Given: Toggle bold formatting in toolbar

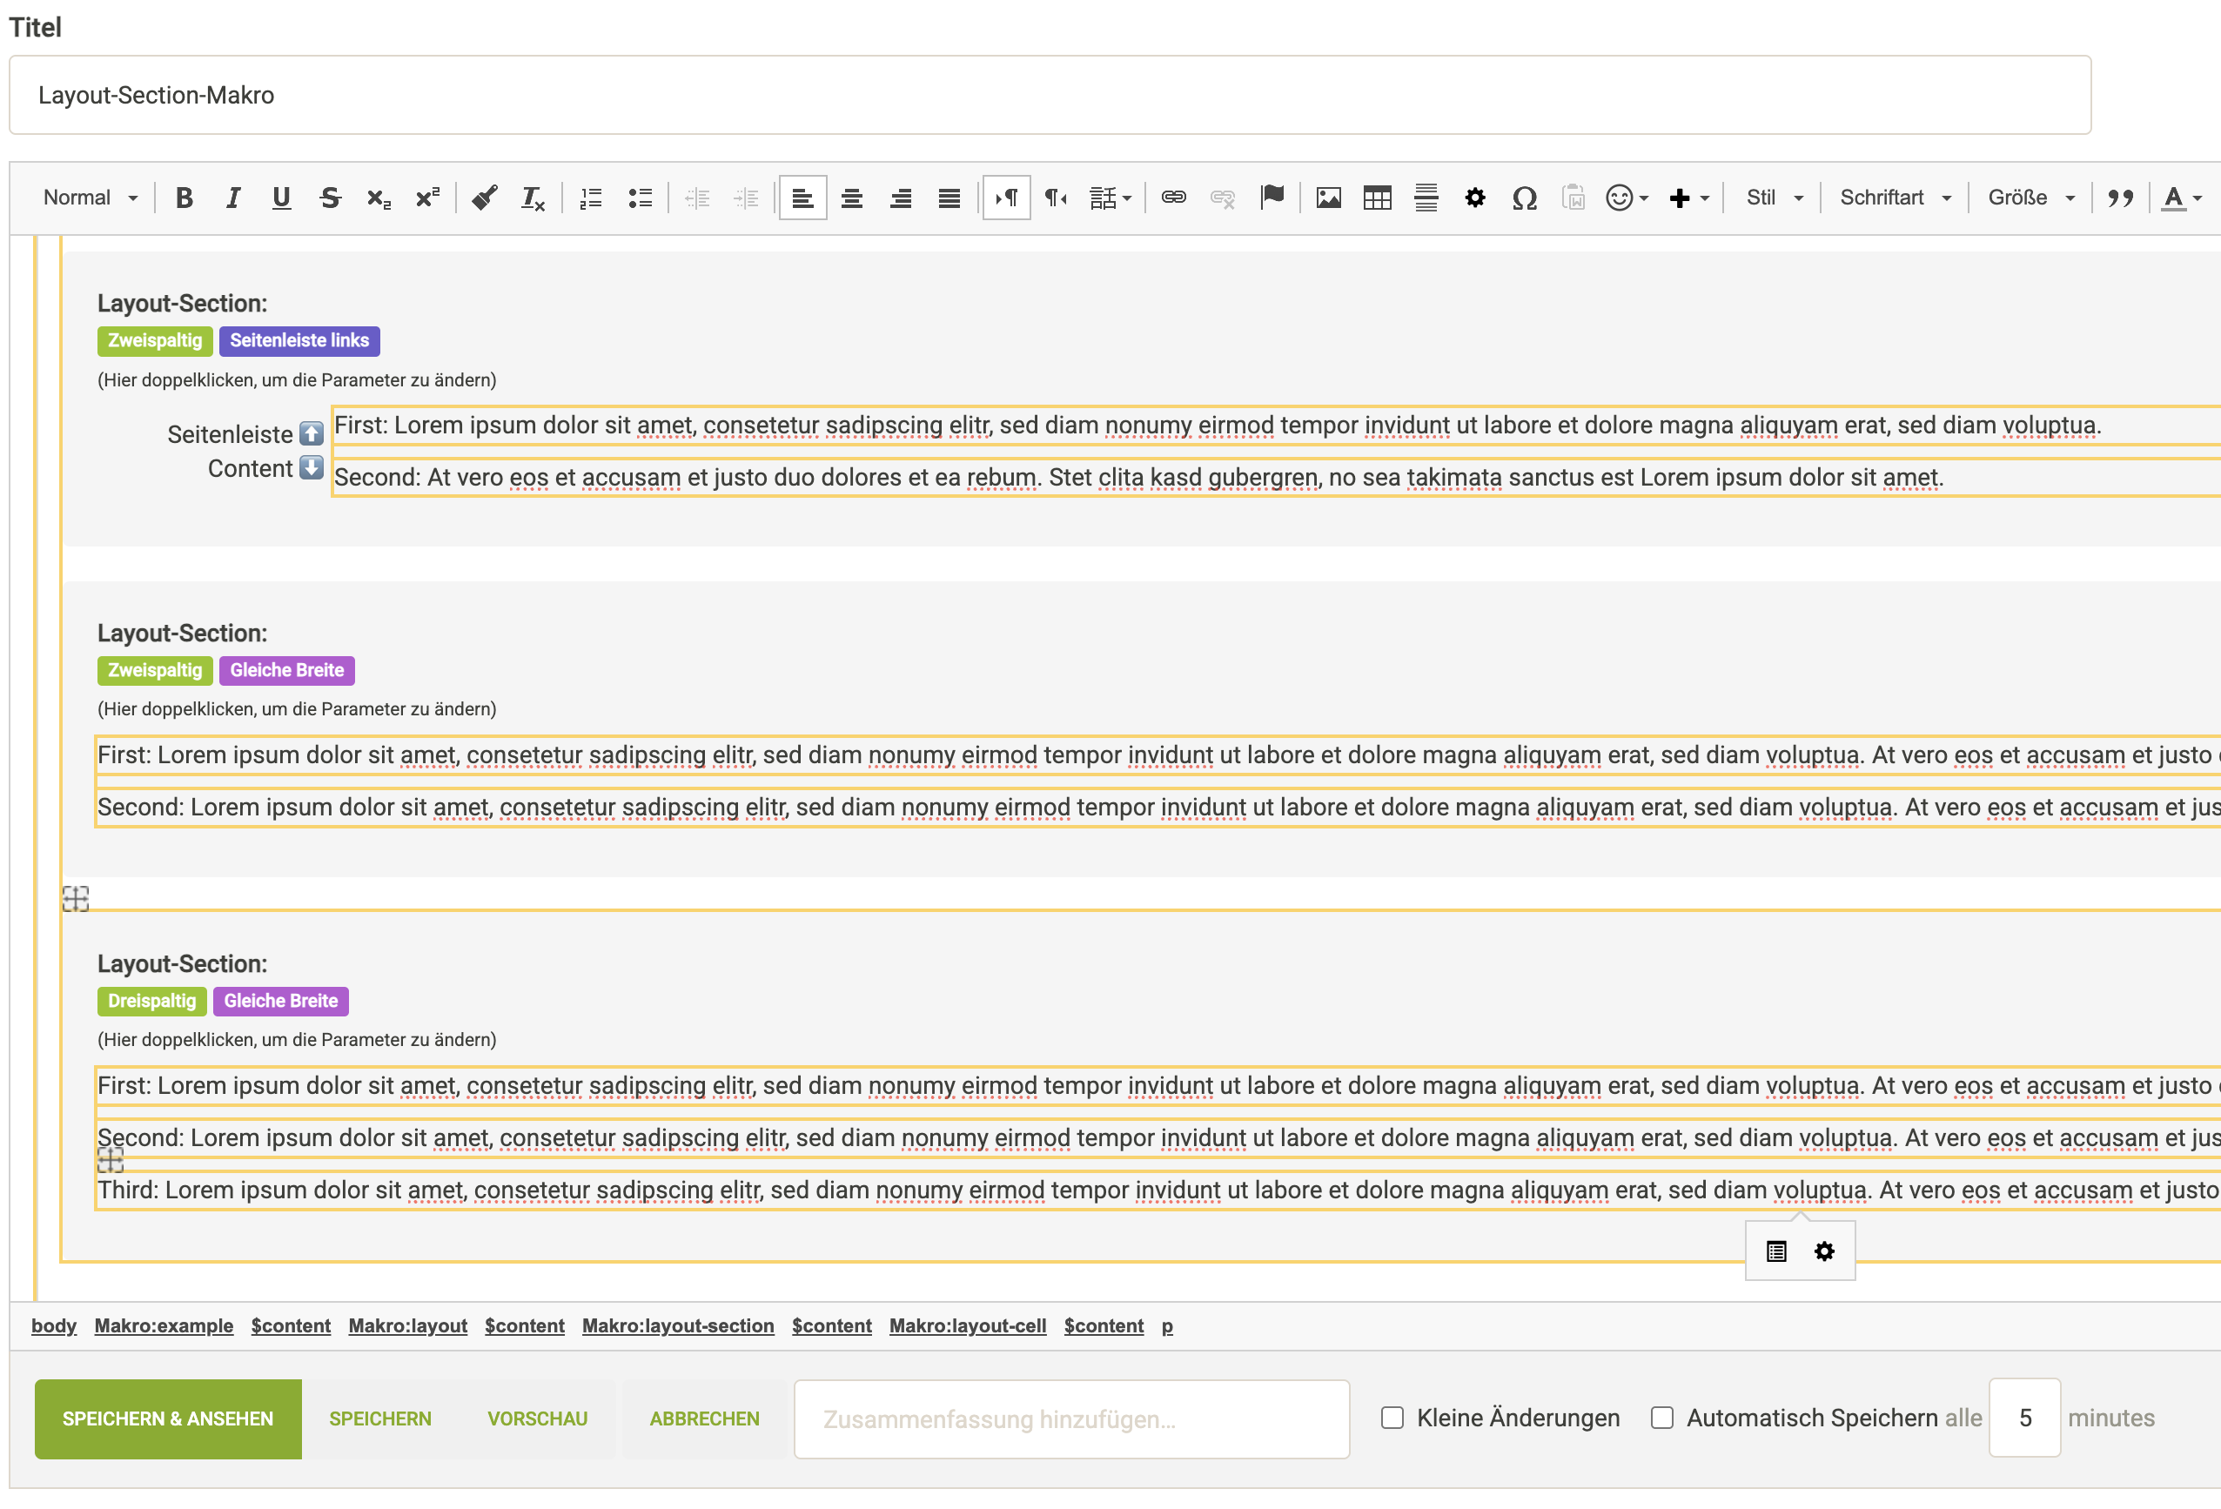Looking at the screenshot, I should [185, 198].
